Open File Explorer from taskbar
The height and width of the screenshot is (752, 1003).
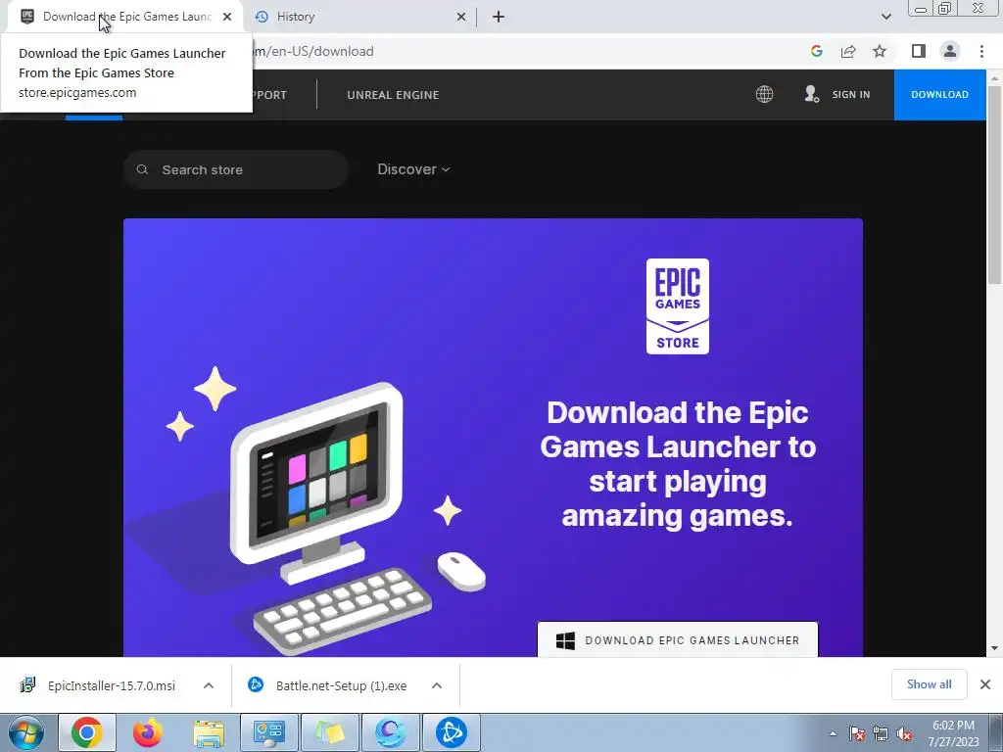tap(209, 732)
